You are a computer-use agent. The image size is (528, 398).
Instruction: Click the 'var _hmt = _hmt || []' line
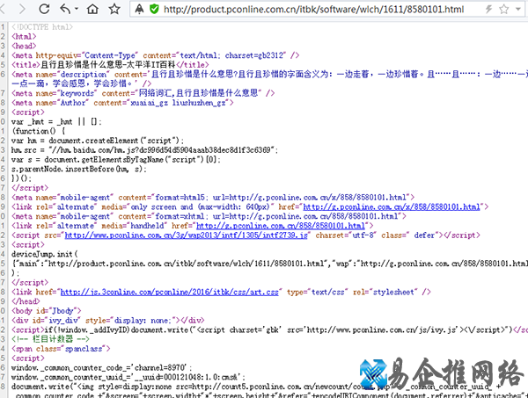[x=56, y=121]
